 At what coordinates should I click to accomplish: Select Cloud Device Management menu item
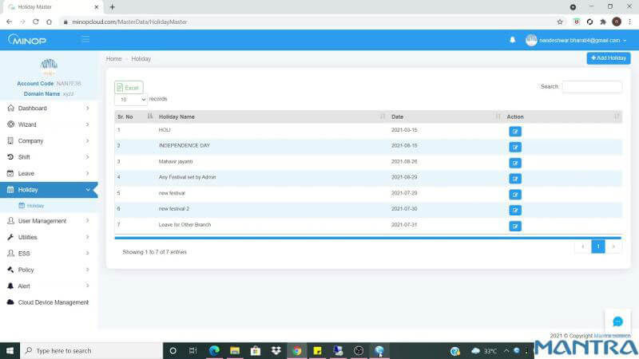tap(53, 302)
